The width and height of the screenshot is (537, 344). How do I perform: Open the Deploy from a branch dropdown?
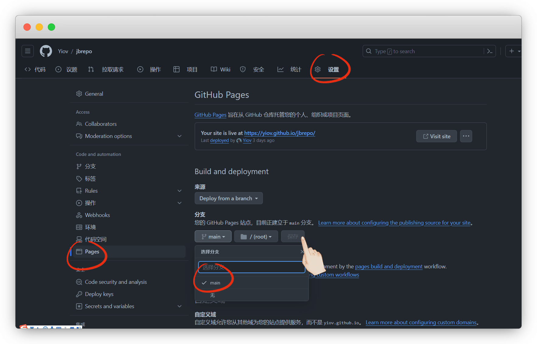pos(228,198)
